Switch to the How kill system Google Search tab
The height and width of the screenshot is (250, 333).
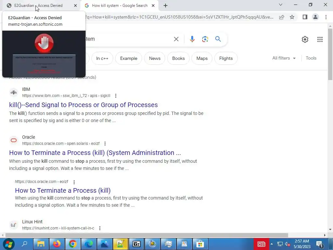[120, 6]
